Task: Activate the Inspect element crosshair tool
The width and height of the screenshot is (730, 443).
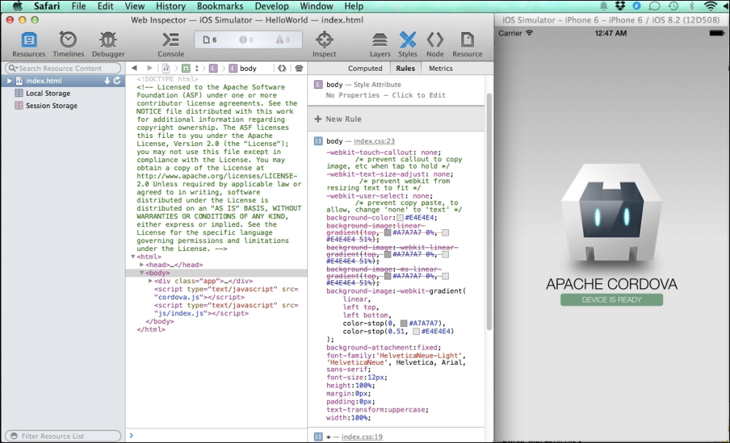Action: click(324, 45)
